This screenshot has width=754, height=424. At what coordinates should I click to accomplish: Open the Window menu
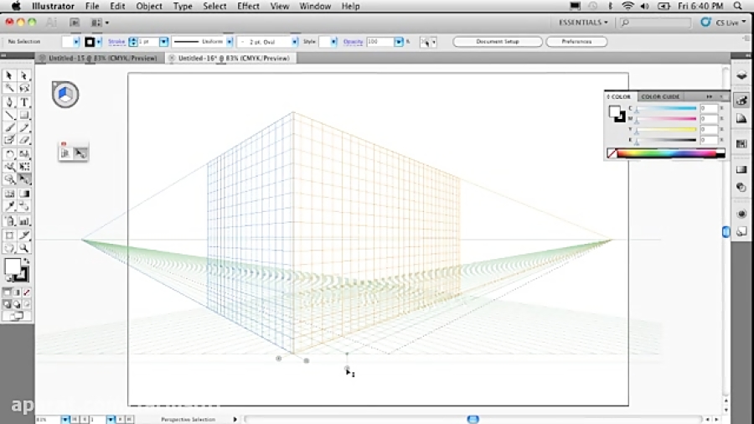tap(315, 6)
